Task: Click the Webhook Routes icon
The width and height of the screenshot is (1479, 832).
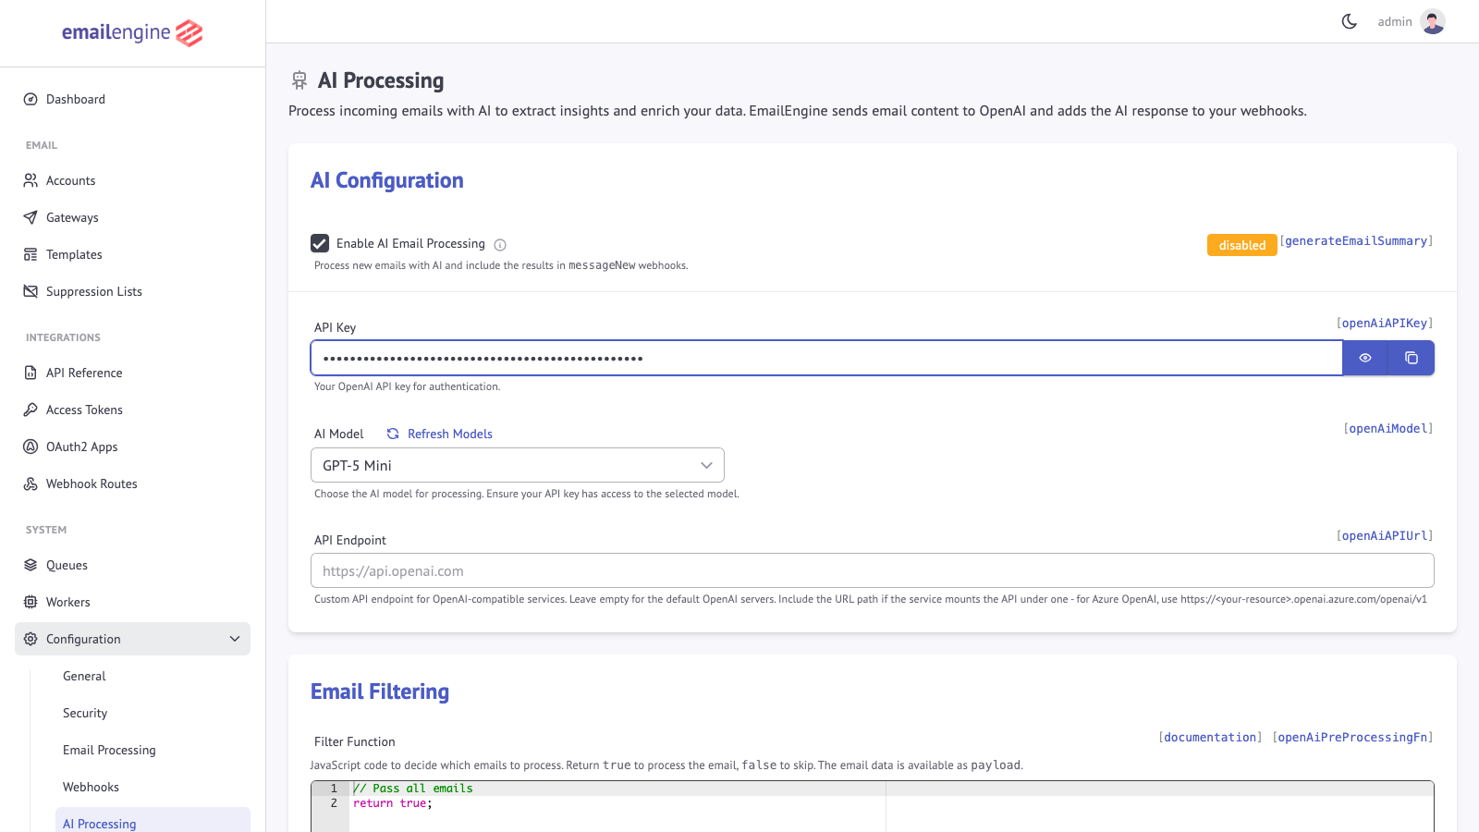Action: (31, 483)
